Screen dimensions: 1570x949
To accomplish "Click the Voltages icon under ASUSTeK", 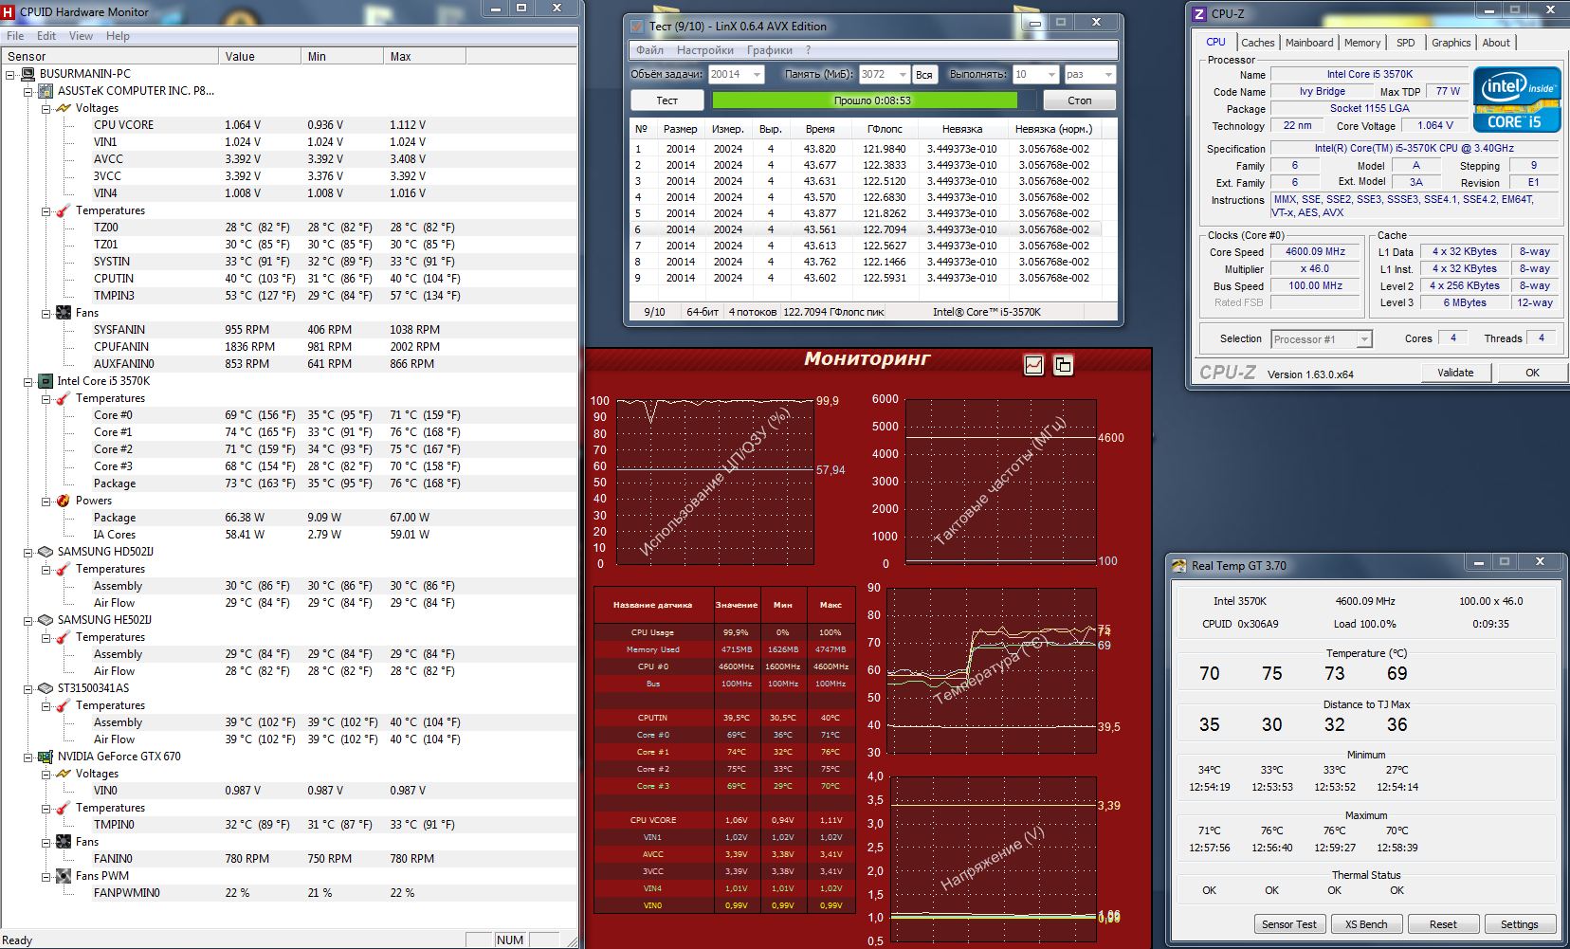I will pyautogui.click(x=64, y=108).
